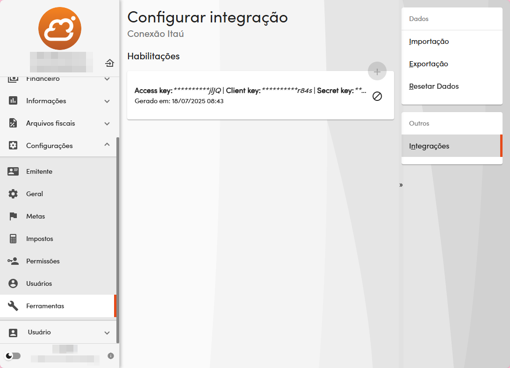Open Importação in the Dados panel
510x368 pixels.
click(452, 41)
